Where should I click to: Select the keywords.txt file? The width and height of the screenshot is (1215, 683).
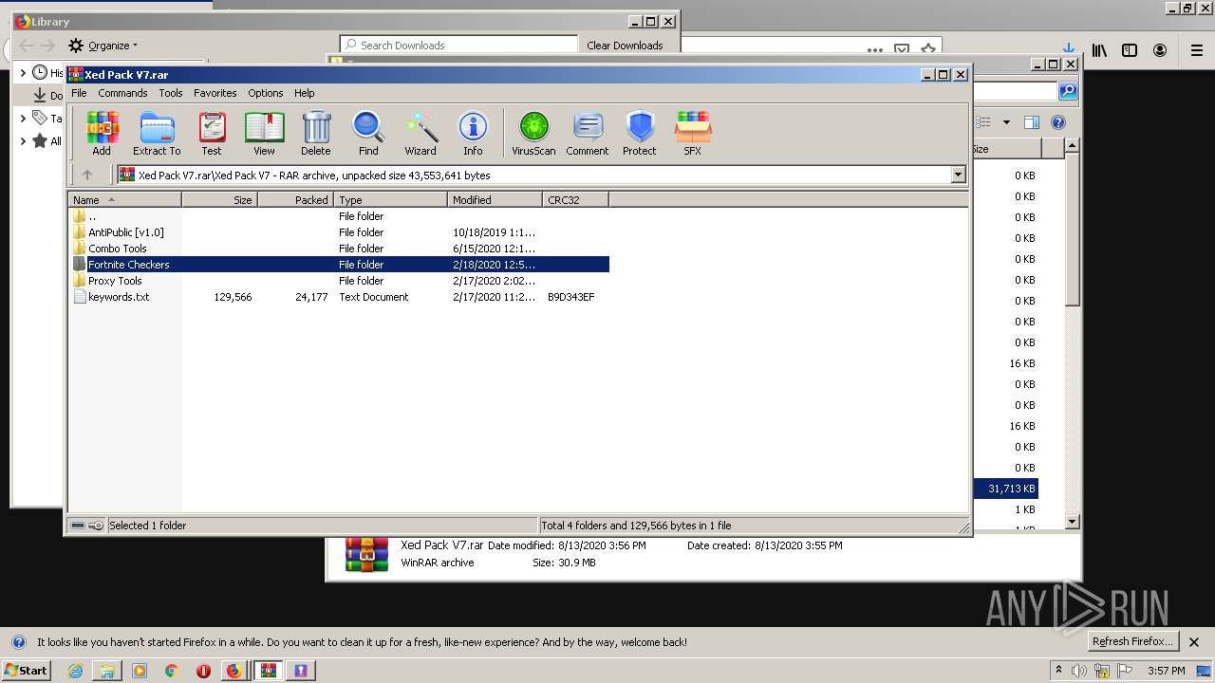(x=340, y=297)
